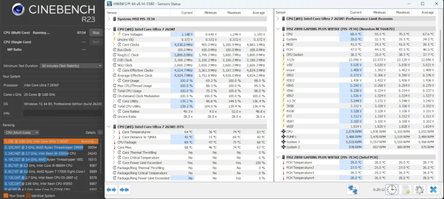Screen dimensions: 444x199
Task: Open HWiNFO sensor settings gear icon
Action: (x=419, y=189)
